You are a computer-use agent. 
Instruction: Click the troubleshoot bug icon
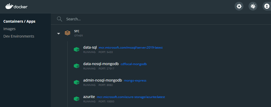[x=253, y=6]
